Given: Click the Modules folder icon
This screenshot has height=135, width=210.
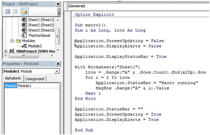Looking at the screenshot, I should 18,41.
